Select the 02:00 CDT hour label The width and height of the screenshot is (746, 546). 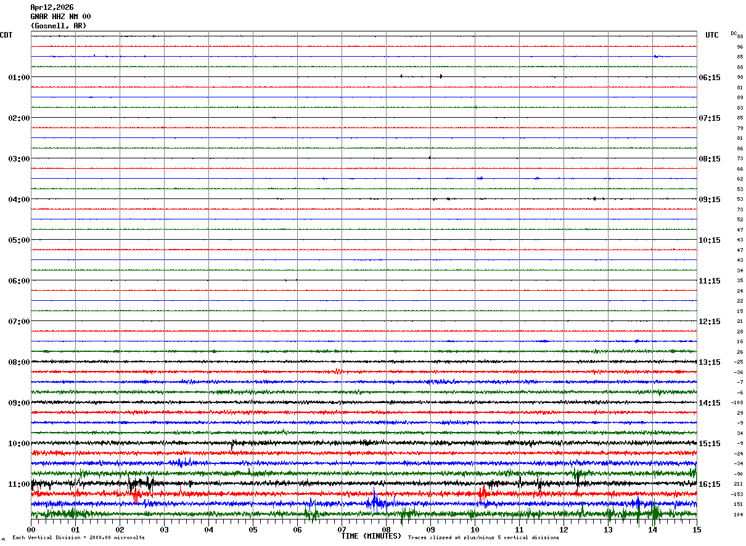coord(19,118)
